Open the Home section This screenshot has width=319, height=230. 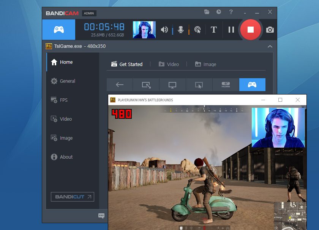(73, 62)
